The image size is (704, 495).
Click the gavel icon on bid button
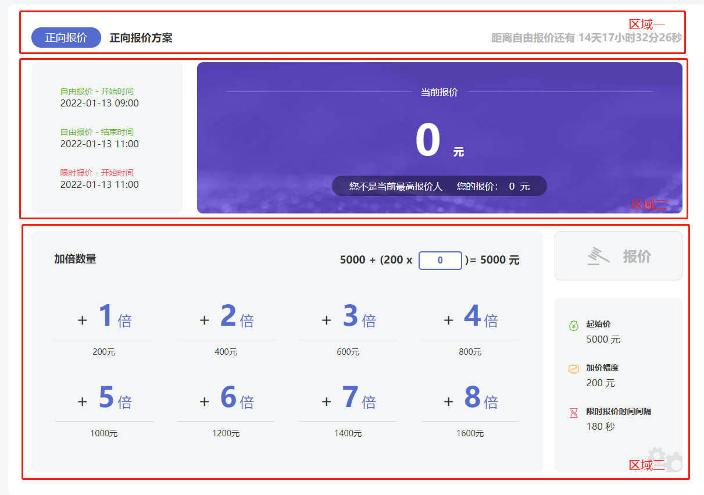click(598, 256)
